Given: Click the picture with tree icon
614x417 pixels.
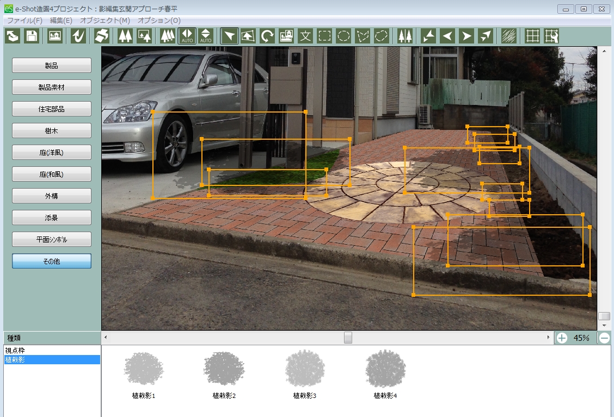Looking at the screenshot, I should coord(144,36).
